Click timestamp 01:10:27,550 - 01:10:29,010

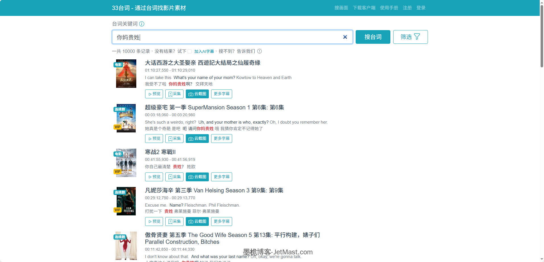(x=170, y=70)
